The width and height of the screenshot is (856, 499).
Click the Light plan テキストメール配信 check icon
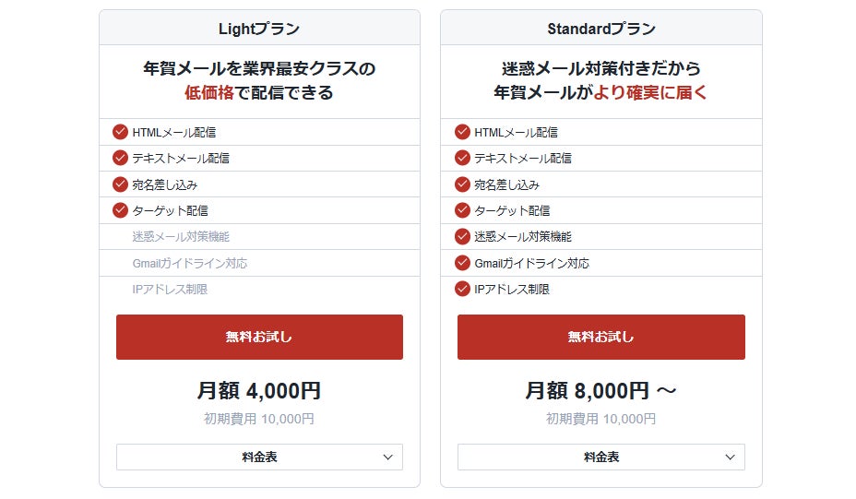(x=120, y=158)
